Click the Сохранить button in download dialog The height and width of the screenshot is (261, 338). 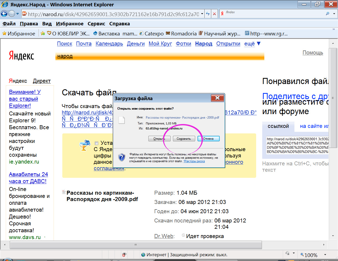184,139
